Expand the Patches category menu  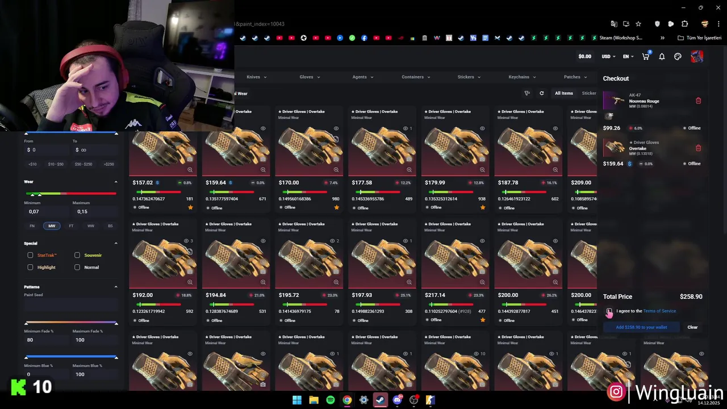pos(575,77)
